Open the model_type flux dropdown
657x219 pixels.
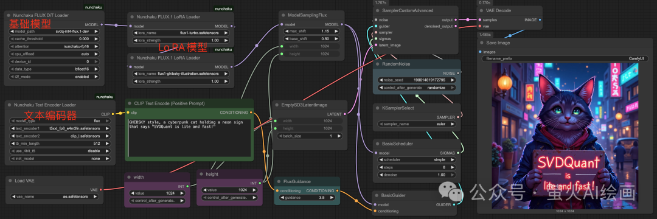(x=60, y=120)
